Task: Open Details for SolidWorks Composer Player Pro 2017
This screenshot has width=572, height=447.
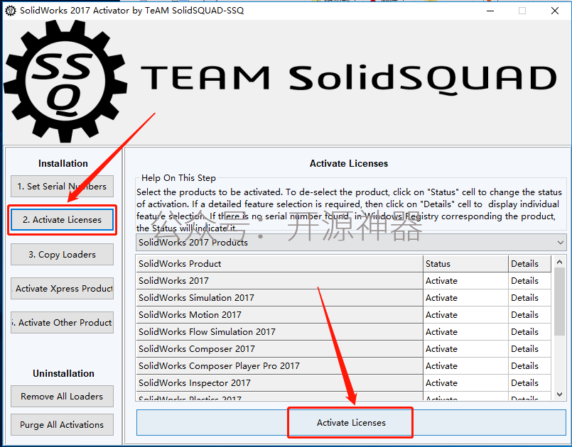Action: click(x=529, y=366)
